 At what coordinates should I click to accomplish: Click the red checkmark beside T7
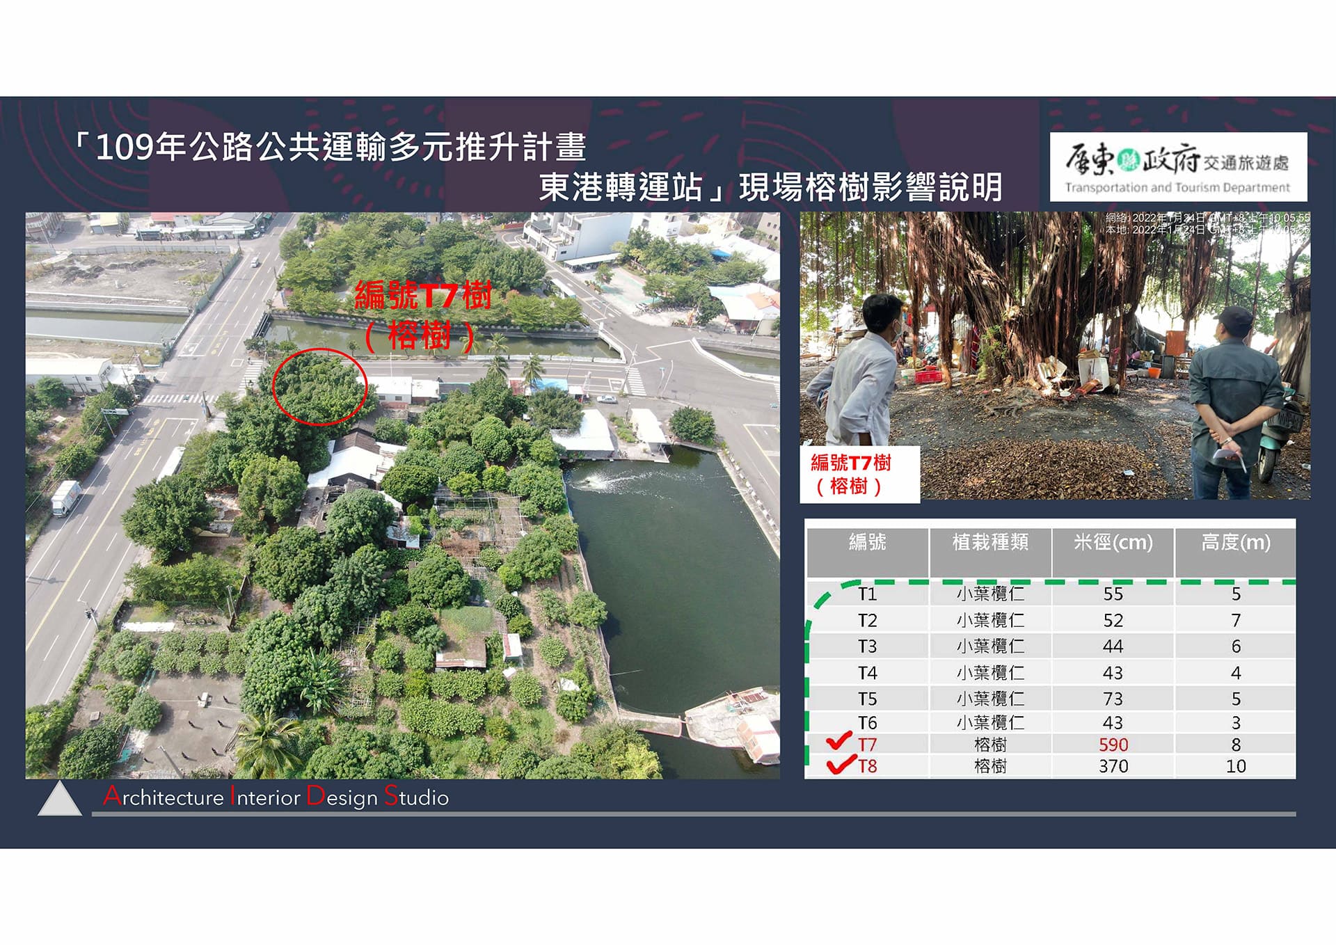coord(838,741)
